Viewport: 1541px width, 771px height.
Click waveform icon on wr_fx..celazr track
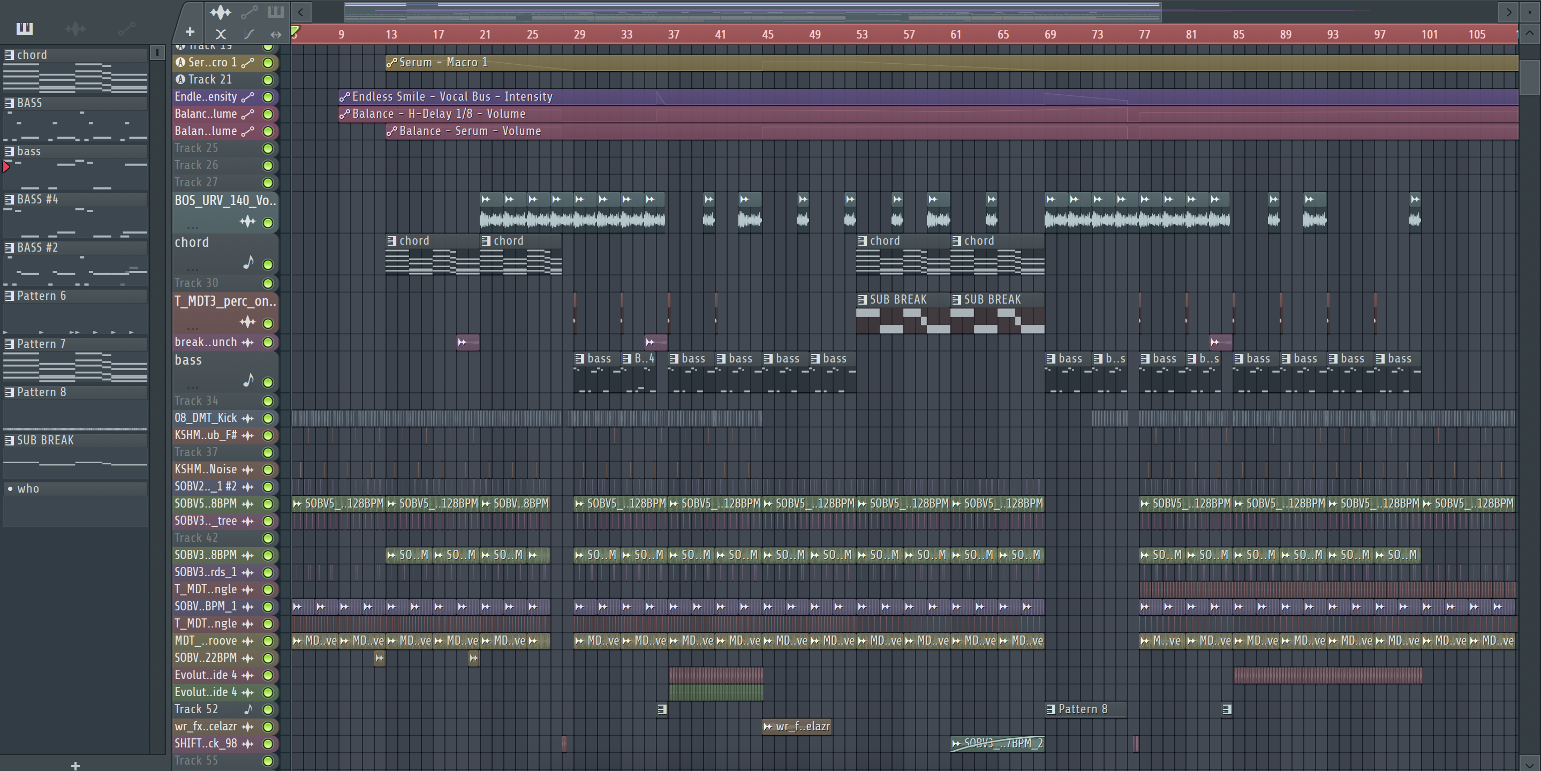(x=248, y=726)
